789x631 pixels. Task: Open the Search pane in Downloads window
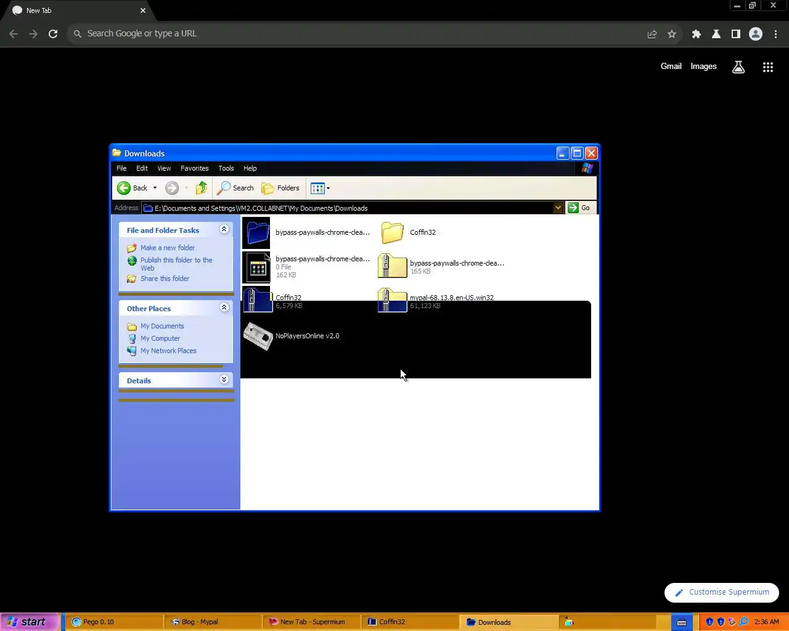pos(235,188)
